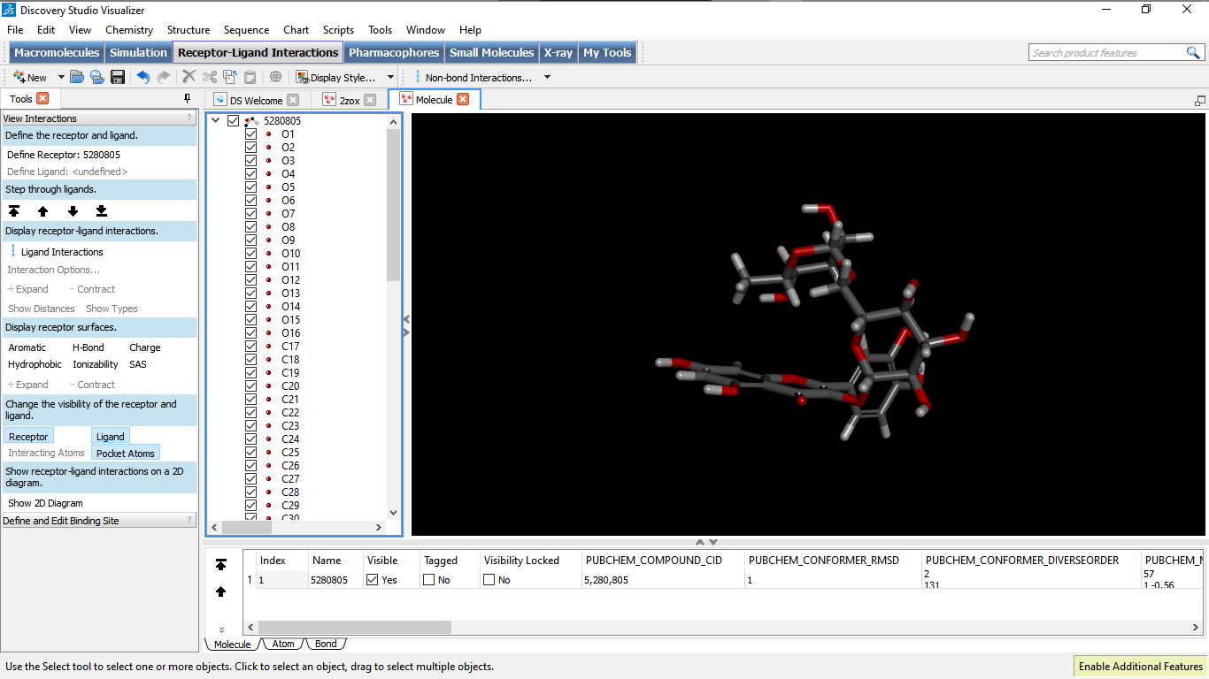
Task: Save with the floppy disk icon
Action: point(117,77)
